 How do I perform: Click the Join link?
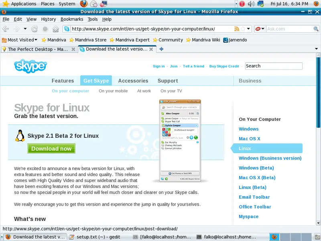click(174, 66)
